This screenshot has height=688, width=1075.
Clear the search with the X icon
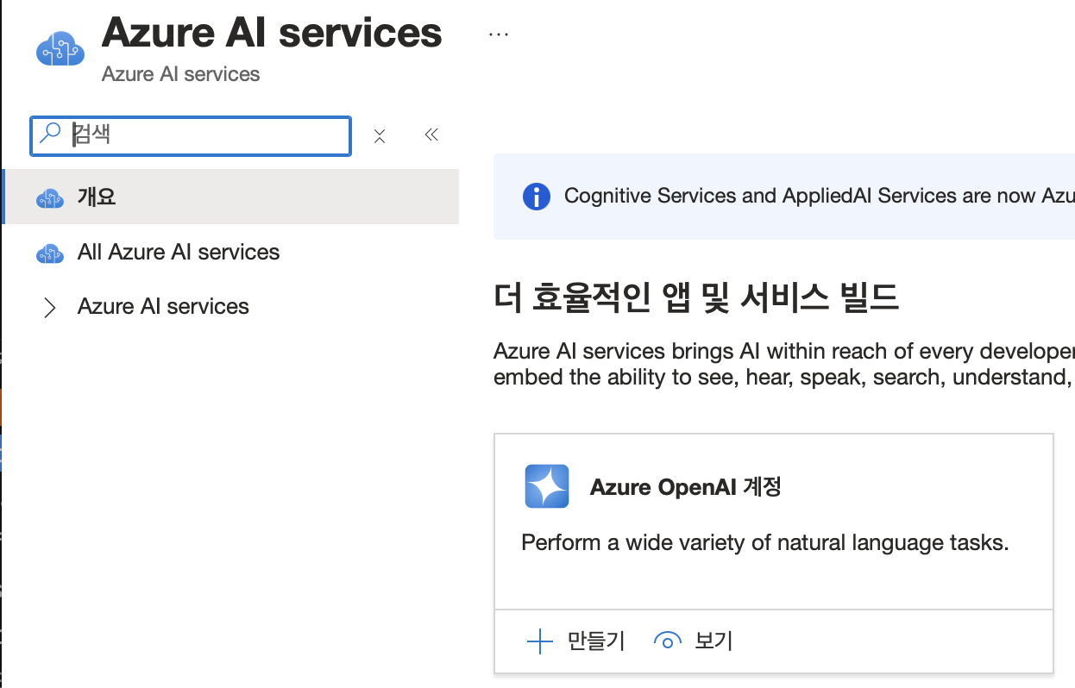tap(379, 135)
